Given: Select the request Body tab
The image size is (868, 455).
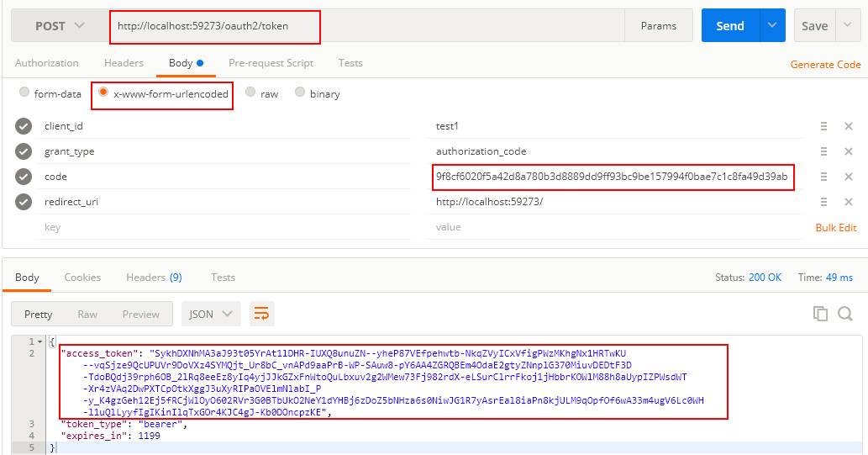Looking at the screenshot, I should click(x=186, y=63).
